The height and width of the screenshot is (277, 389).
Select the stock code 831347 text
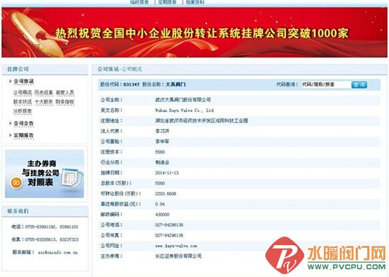point(132,84)
